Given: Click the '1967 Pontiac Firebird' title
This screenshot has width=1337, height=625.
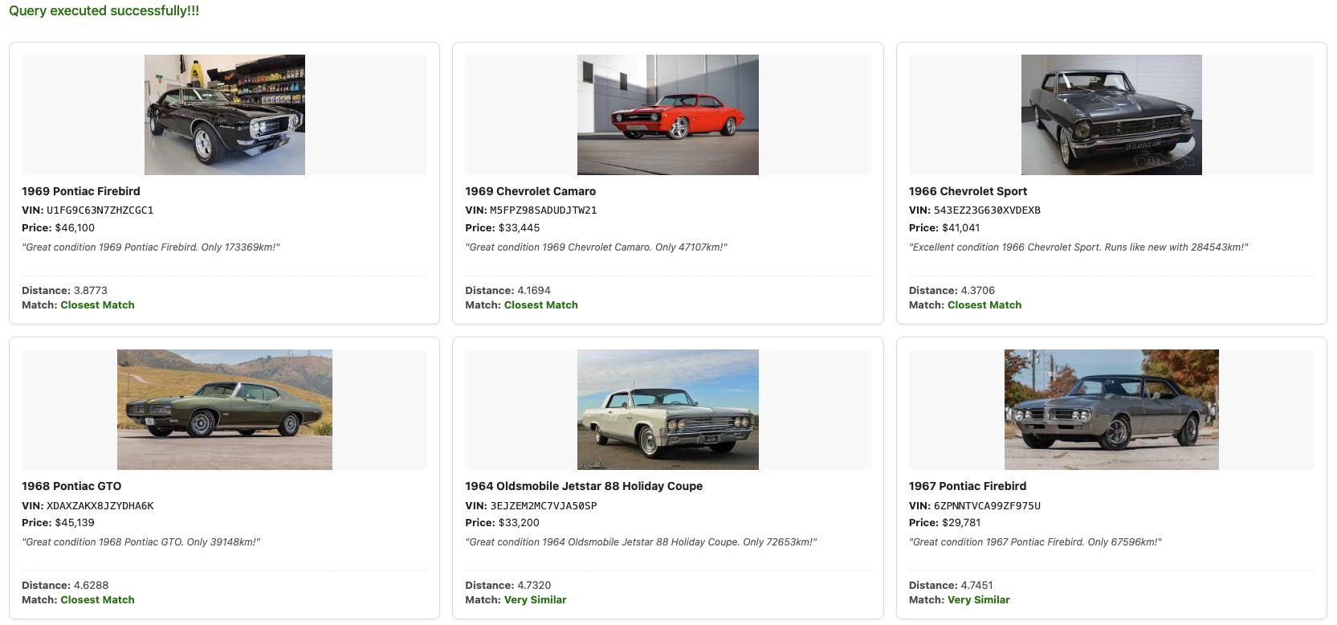Looking at the screenshot, I should 968,486.
